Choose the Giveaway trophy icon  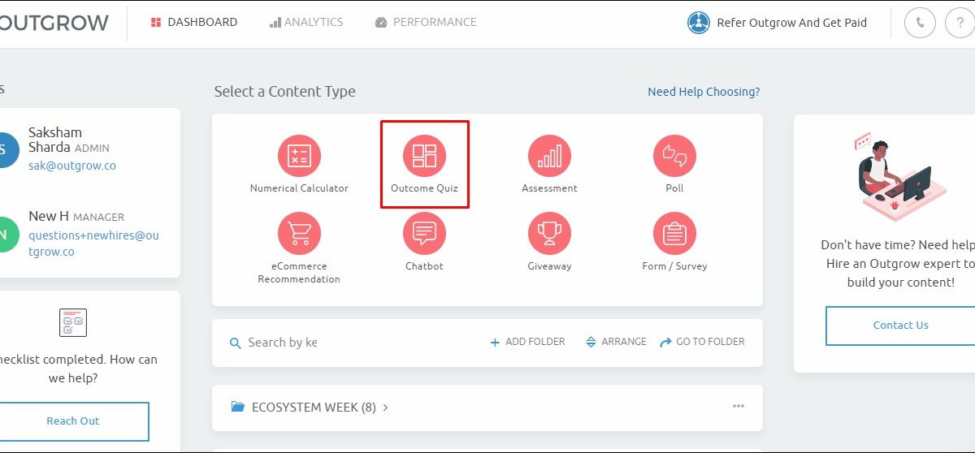[x=549, y=234]
